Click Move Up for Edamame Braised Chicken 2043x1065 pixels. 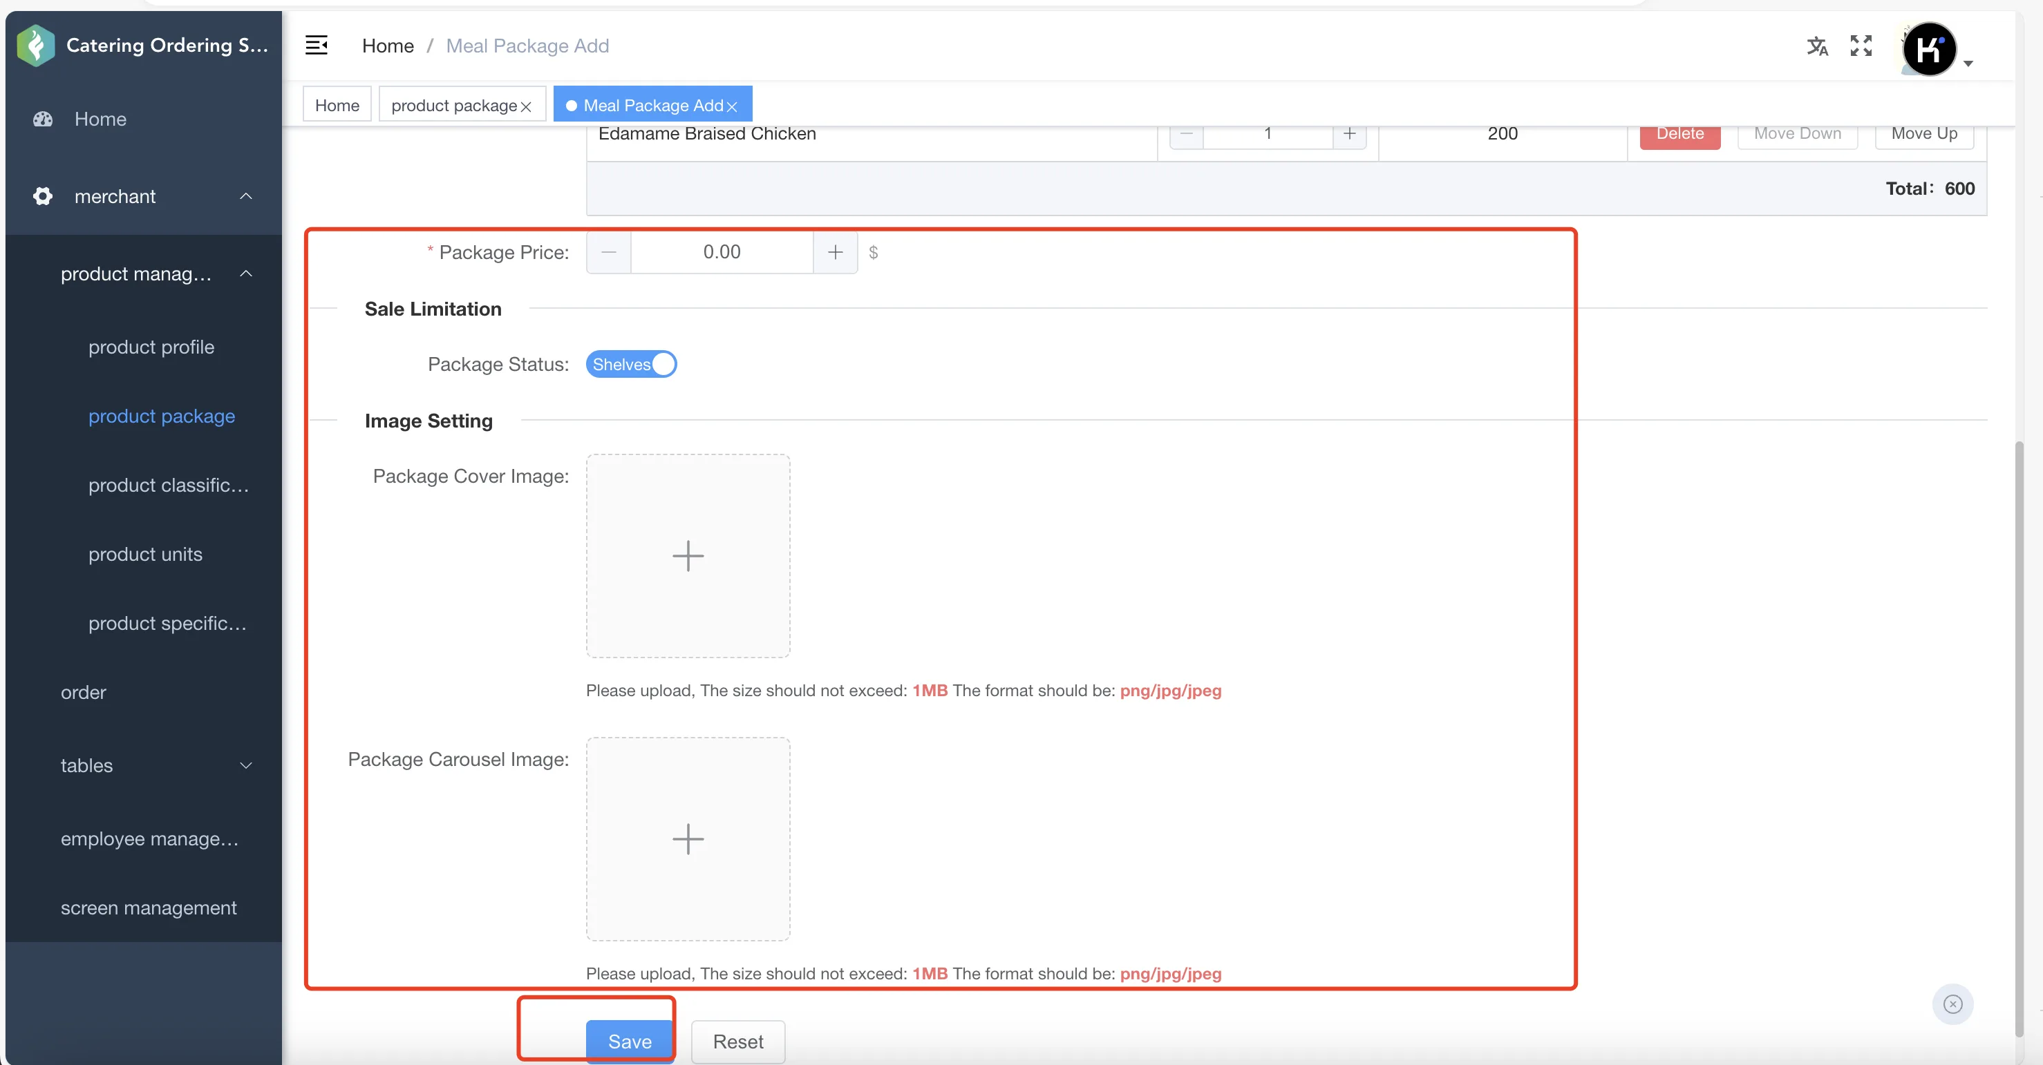pyautogui.click(x=1924, y=135)
